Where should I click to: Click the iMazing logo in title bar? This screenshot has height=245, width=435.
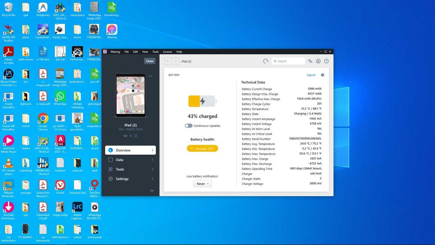[105, 52]
